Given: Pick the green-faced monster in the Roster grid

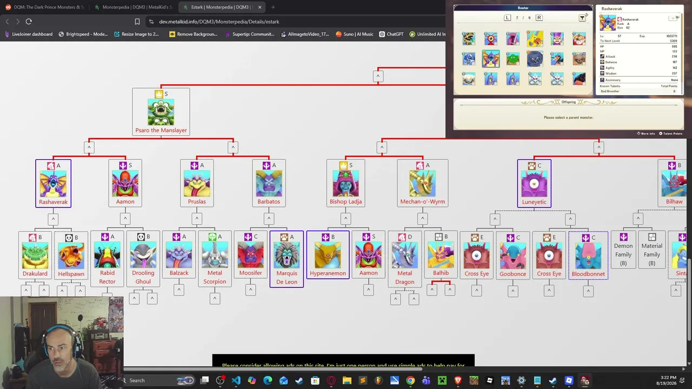Looking at the screenshot, I should pos(513,58).
